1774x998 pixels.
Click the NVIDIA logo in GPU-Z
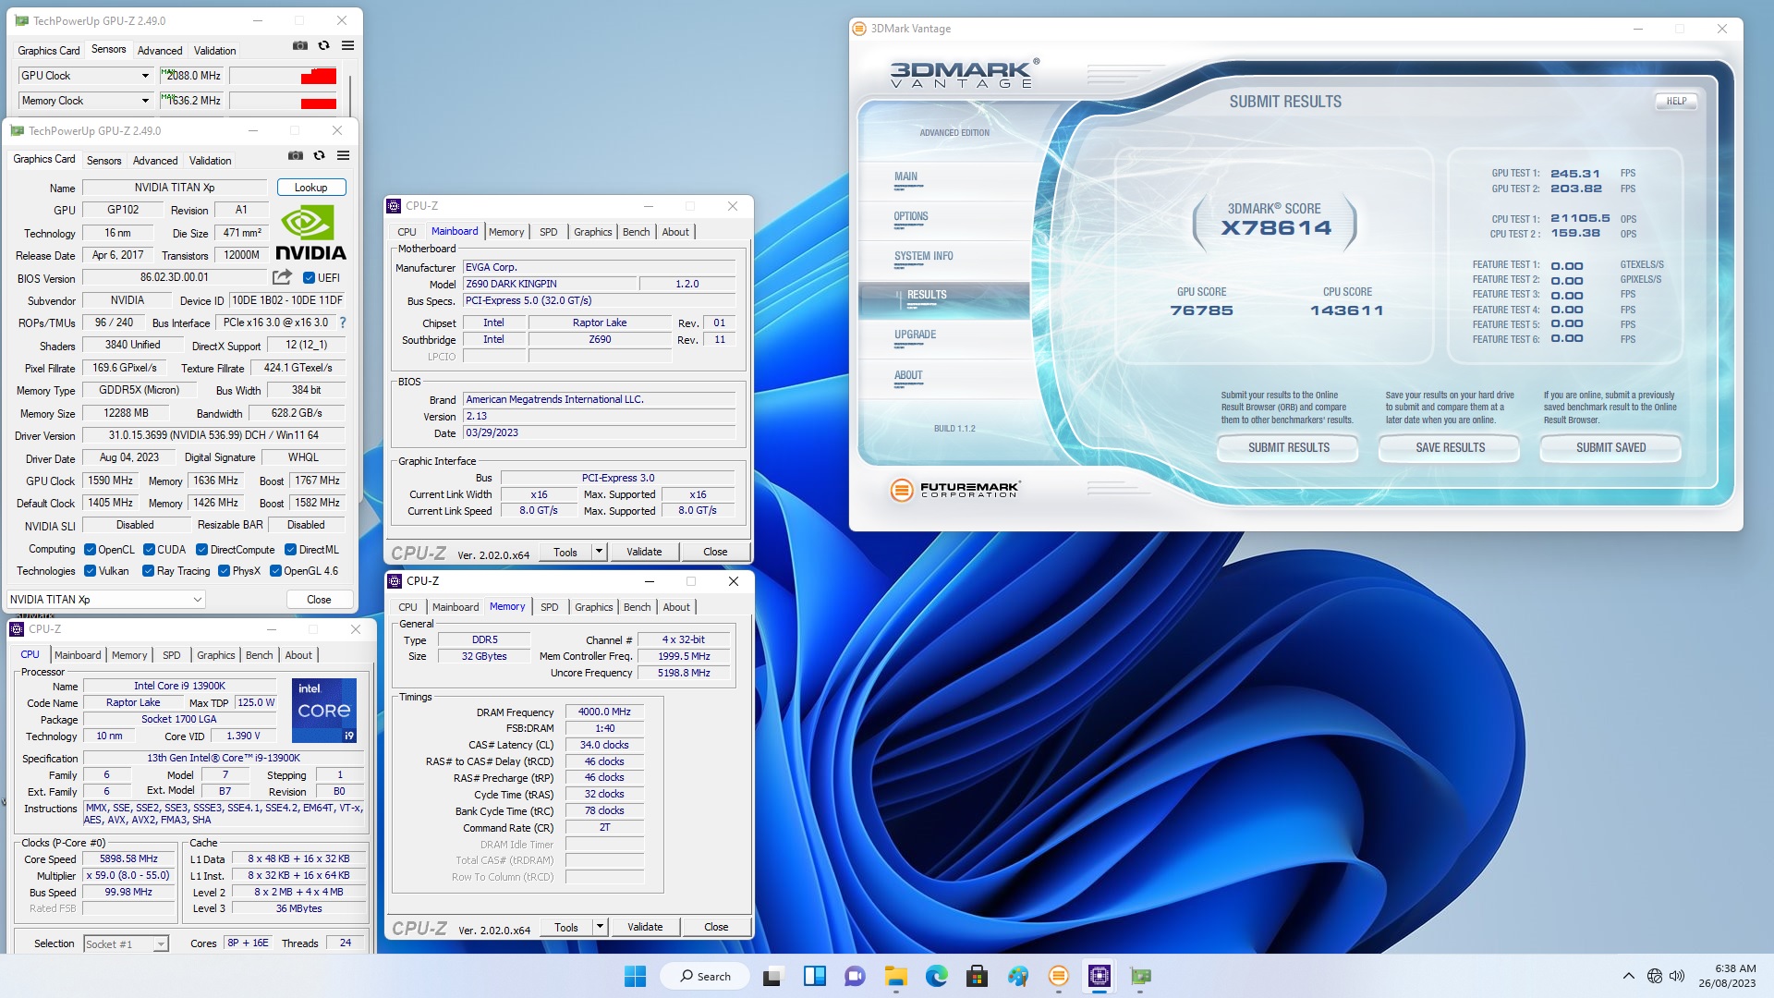311,234
